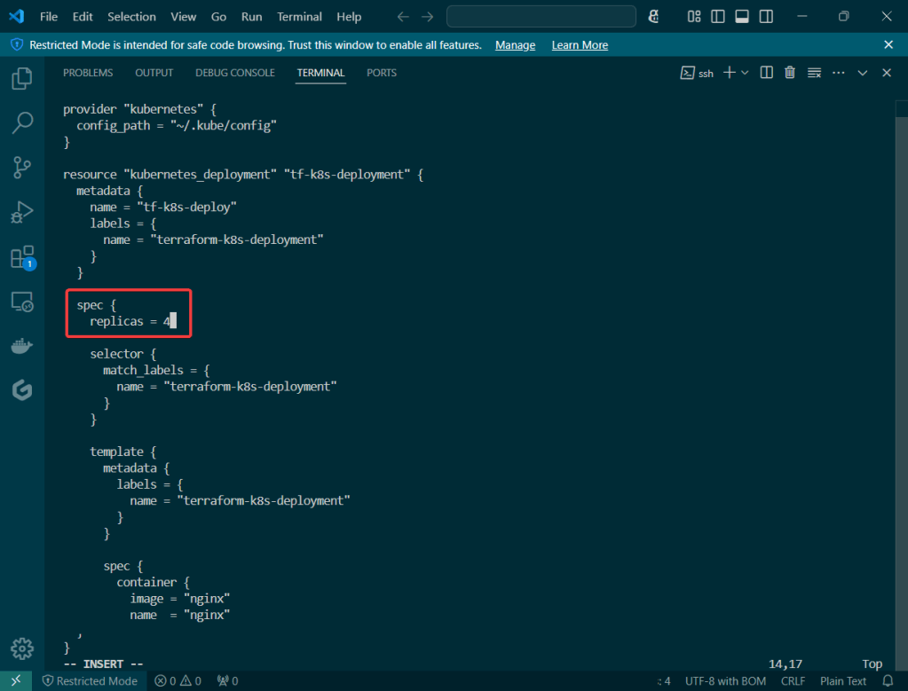Open the Plain Text language mode selector
This screenshot has height=691, width=908.
point(842,681)
